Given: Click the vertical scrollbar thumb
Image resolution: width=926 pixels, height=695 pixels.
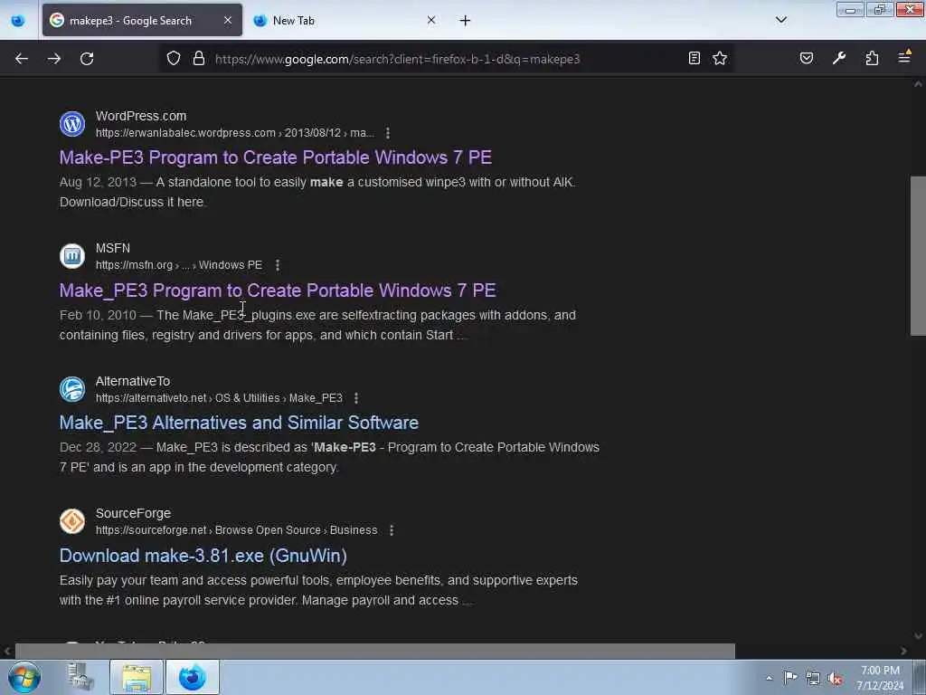Looking at the screenshot, I should (x=918, y=256).
